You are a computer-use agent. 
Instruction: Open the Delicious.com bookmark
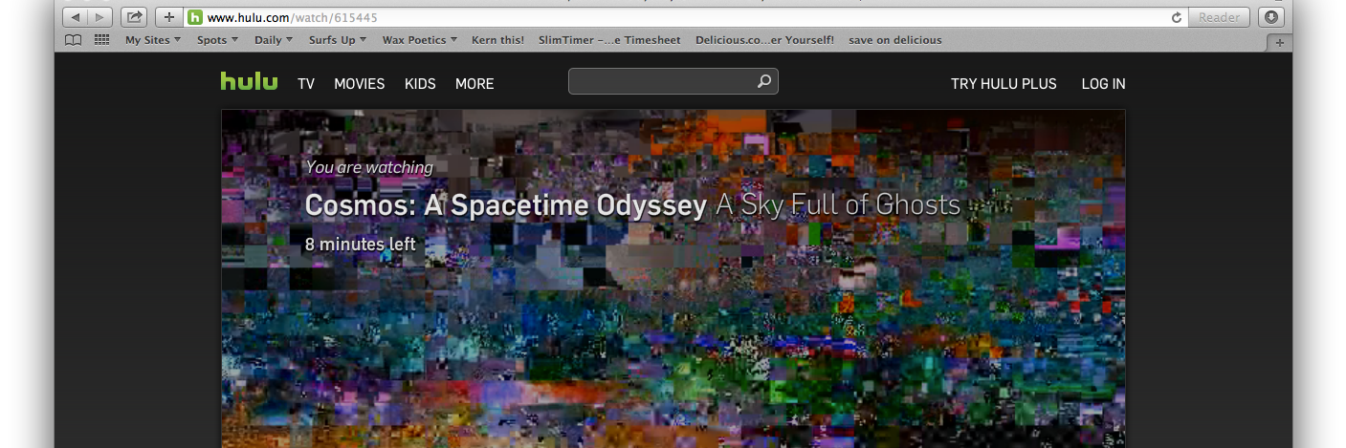click(x=764, y=40)
